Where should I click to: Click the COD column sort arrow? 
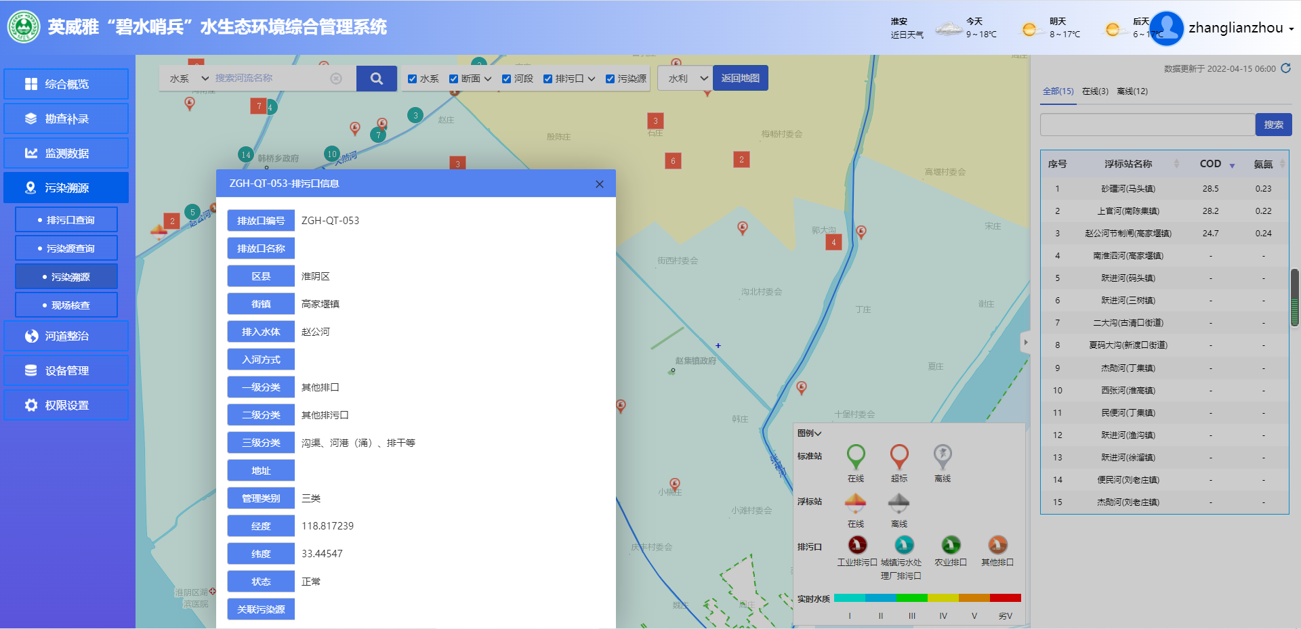1232,165
